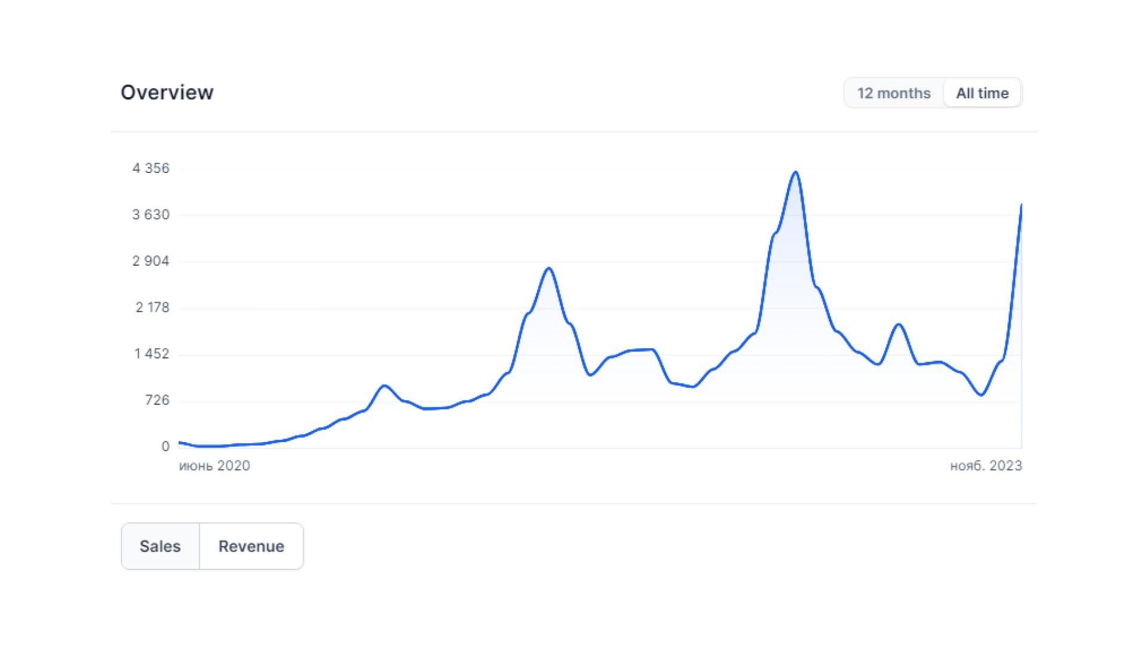Click the highest peak of the chart line

[x=795, y=173]
